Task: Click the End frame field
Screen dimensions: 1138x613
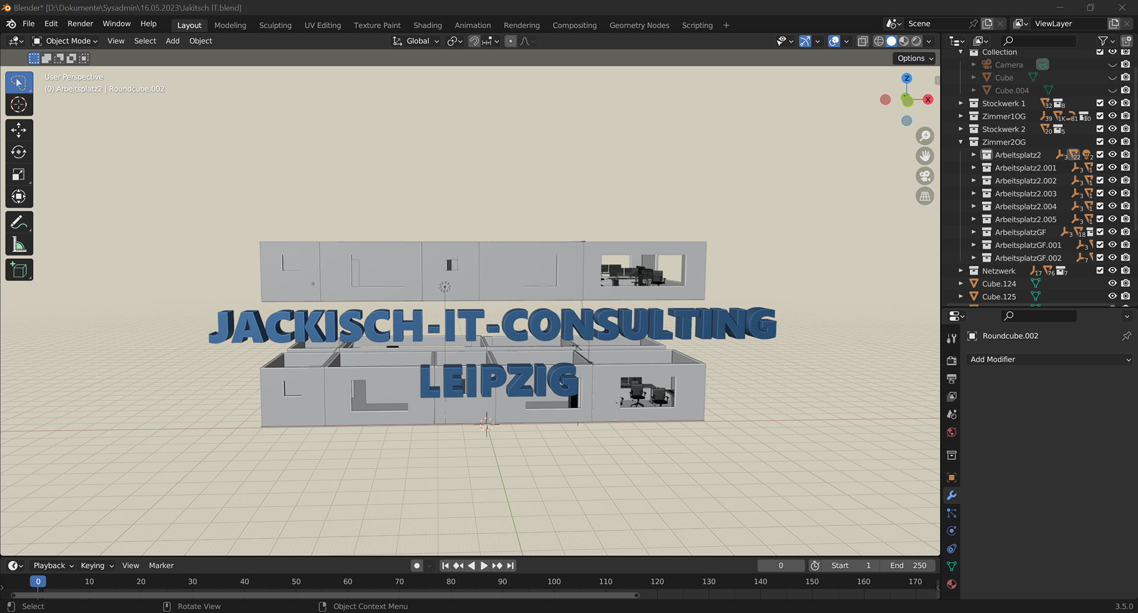Action: tap(908, 566)
